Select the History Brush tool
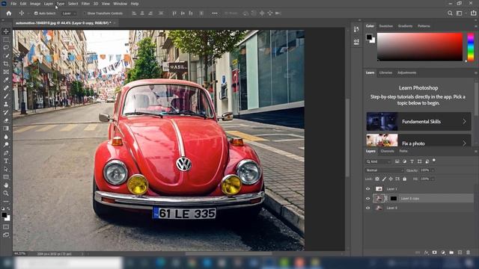This screenshot has height=269, width=479. tap(6, 112)
